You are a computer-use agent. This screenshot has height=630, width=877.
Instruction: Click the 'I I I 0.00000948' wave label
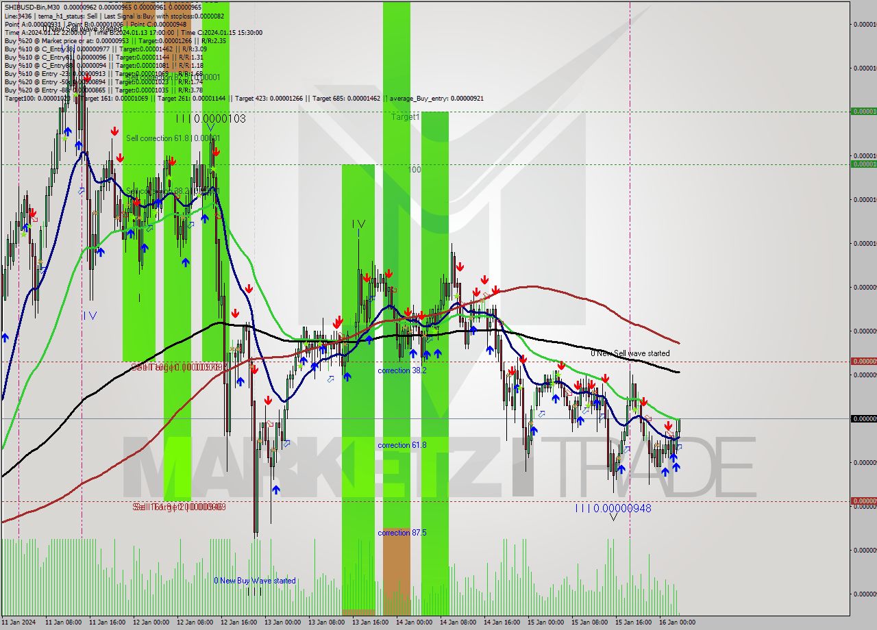point(613,508)
